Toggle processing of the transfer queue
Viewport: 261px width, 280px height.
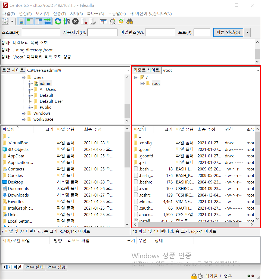67,21
